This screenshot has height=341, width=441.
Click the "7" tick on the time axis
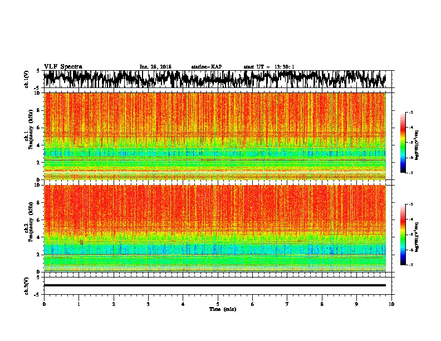pyautogui.click(x=287, y=304)
